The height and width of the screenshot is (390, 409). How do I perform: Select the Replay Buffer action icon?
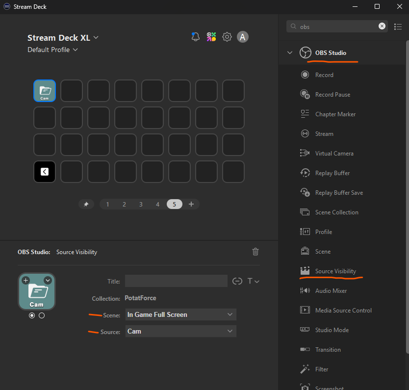(305, 173)
